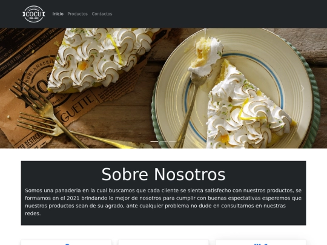The width and height of the screenshot is (327, 245).
Task: Select the third carousel slide indicator
Action: point(173,142)
